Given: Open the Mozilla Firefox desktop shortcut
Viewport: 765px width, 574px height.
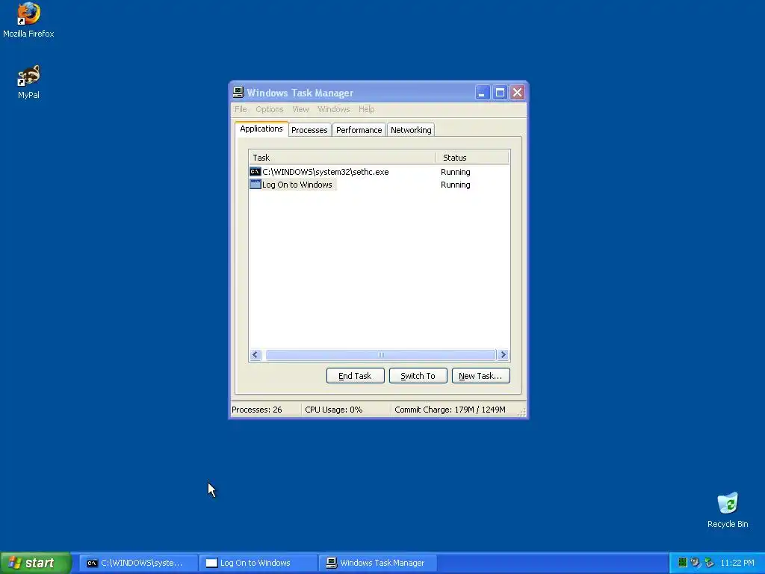Looking at the screenshot, I should pyautogui.click(x=28, y=20).
